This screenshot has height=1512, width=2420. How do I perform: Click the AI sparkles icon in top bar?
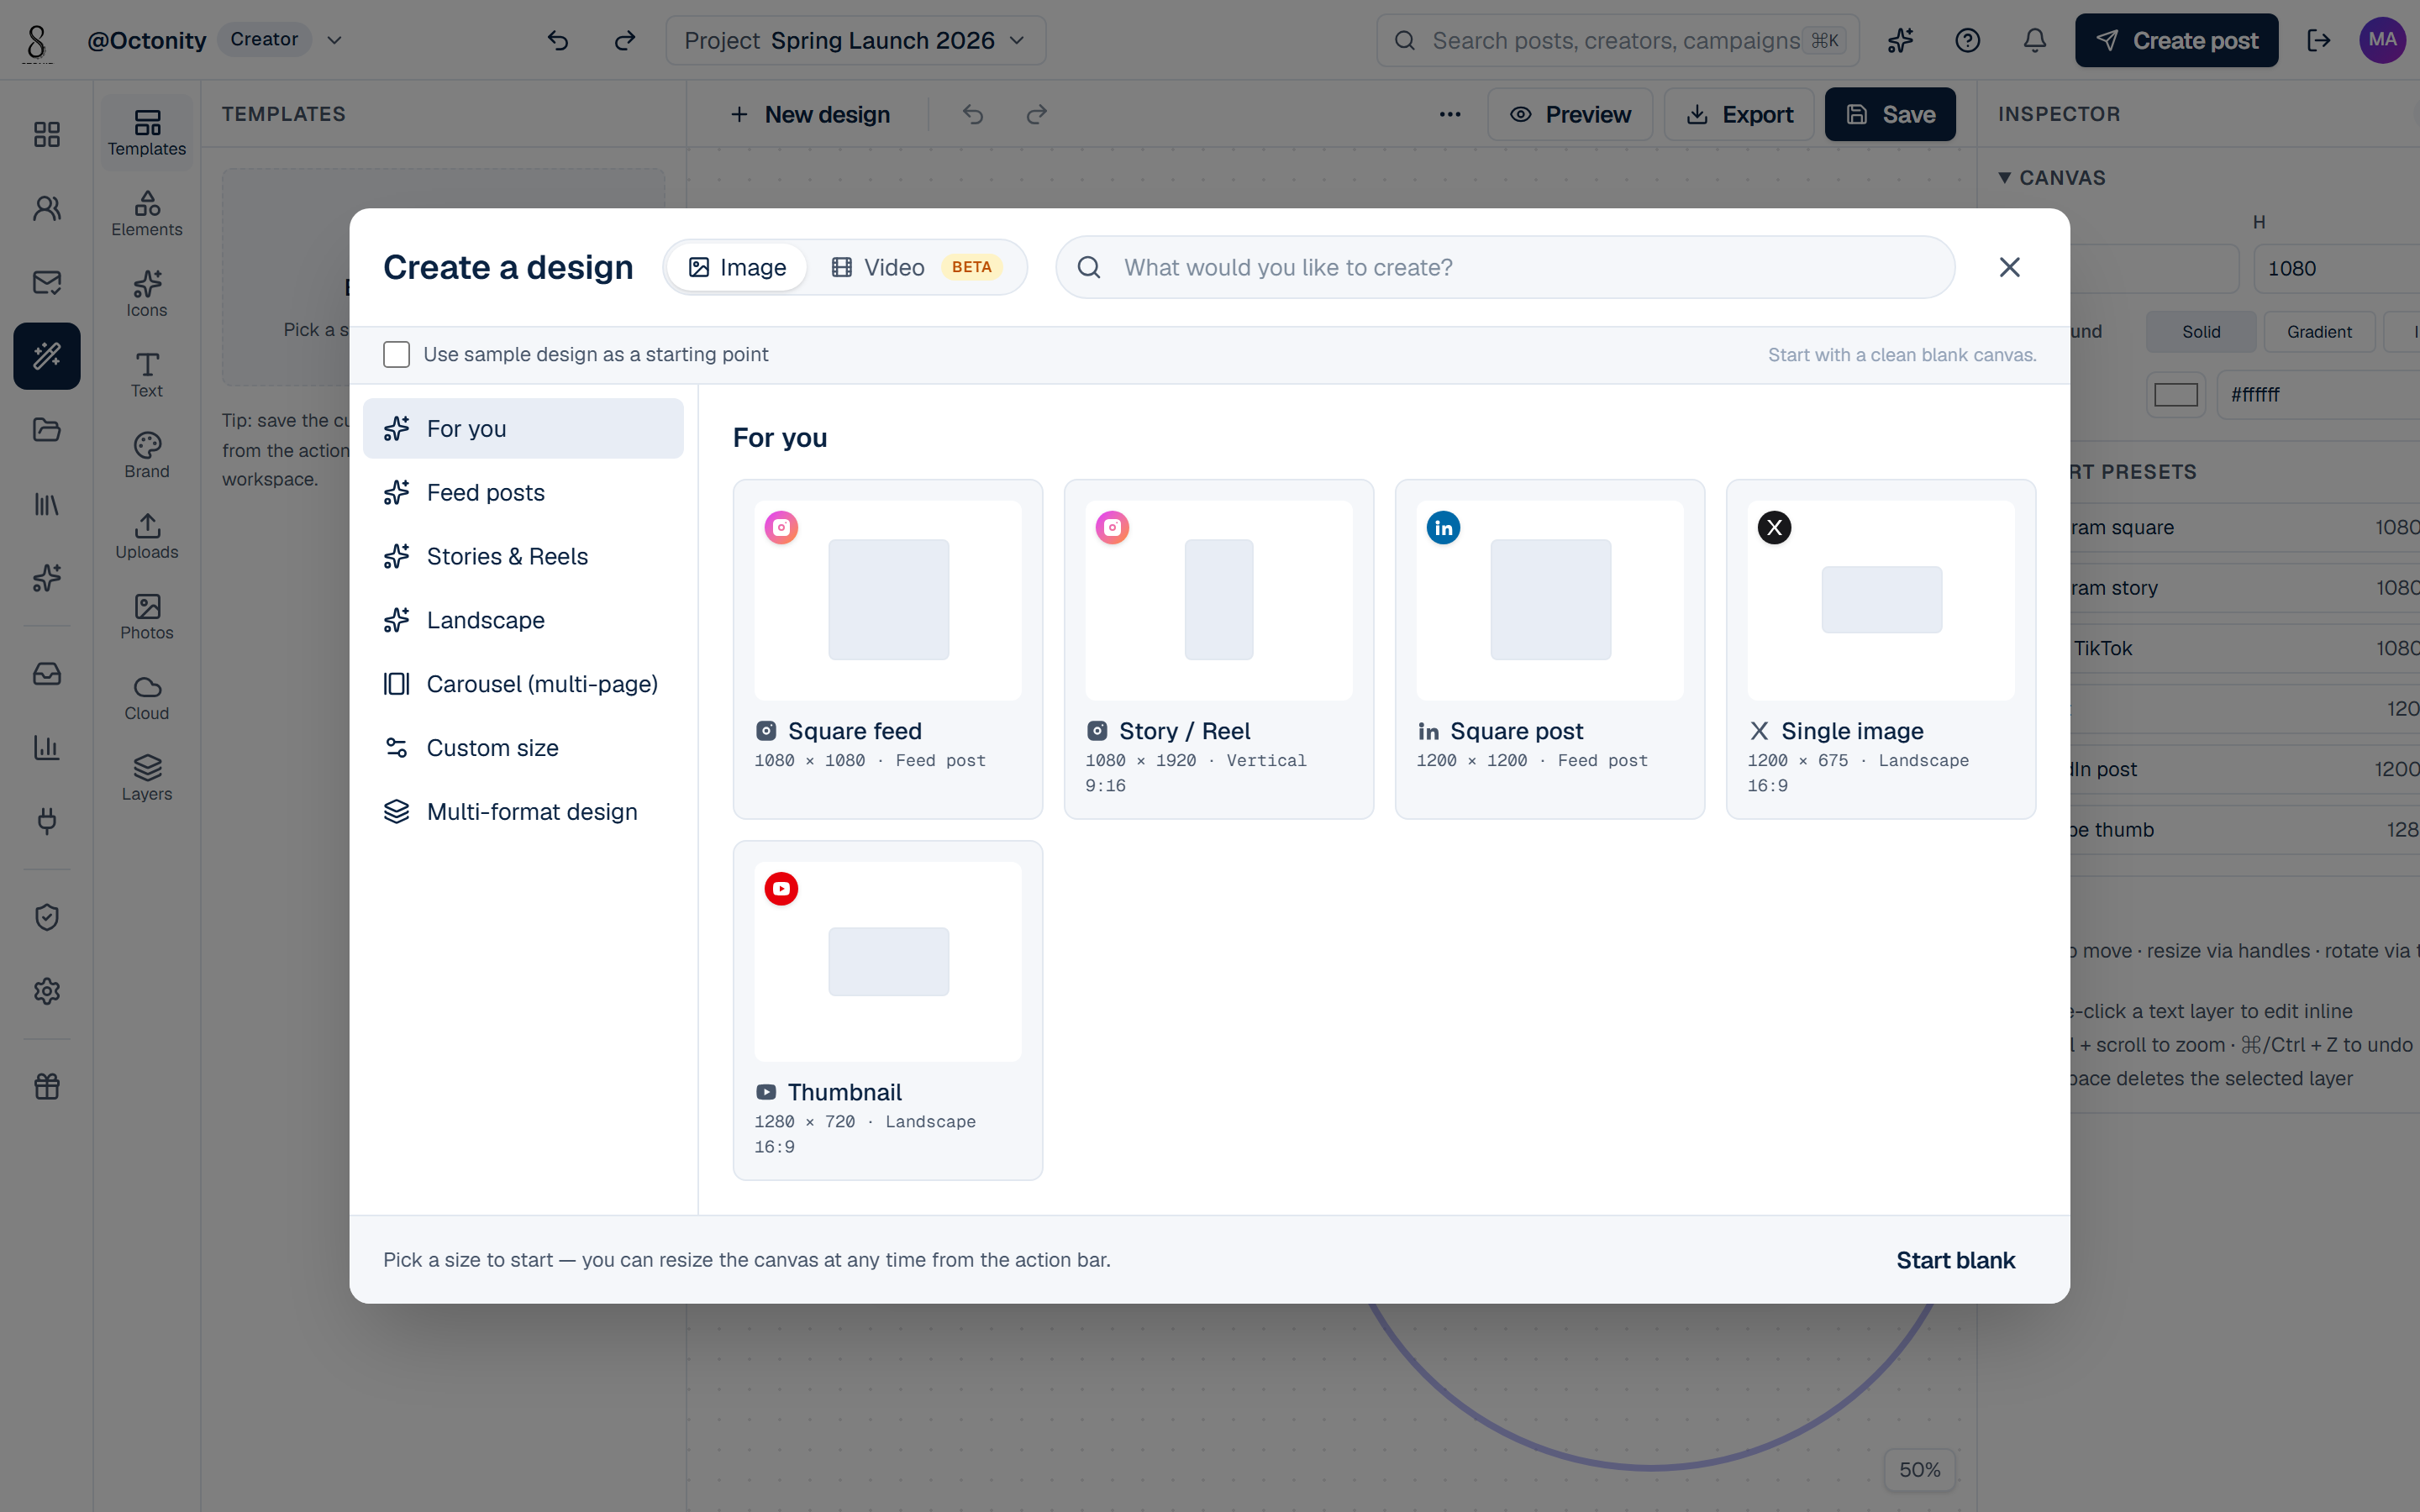(x=1900, y=40)
